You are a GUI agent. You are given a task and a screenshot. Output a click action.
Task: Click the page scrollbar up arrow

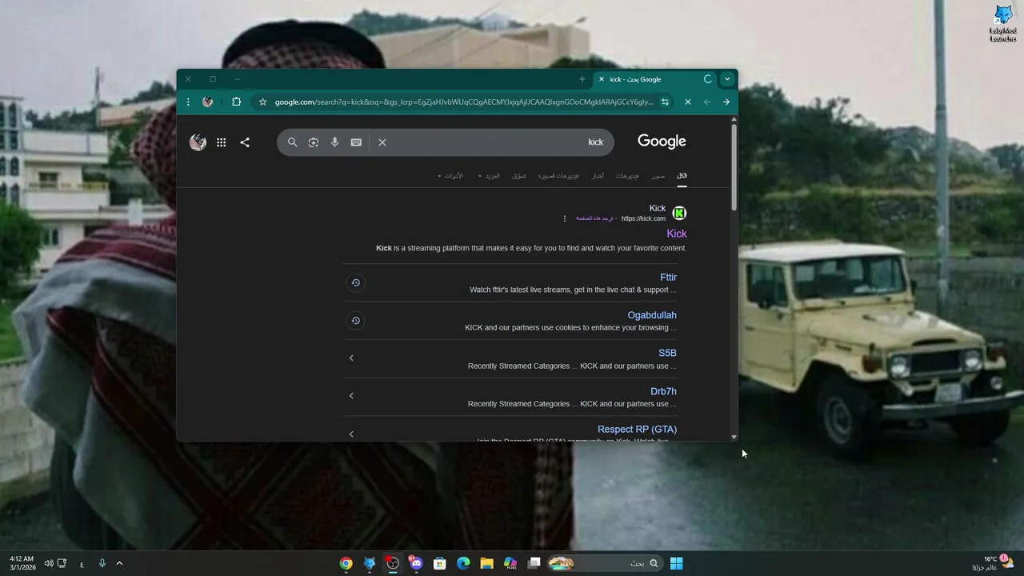point(734,120)
